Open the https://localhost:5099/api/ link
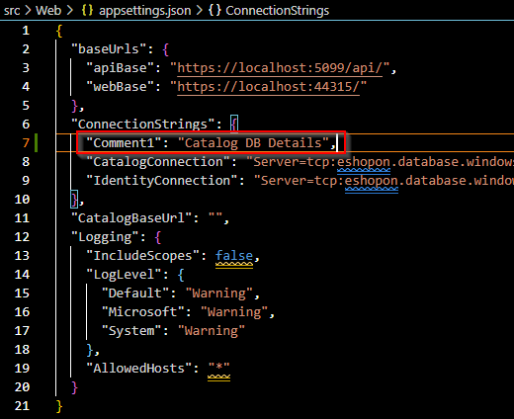 point(280,68)
